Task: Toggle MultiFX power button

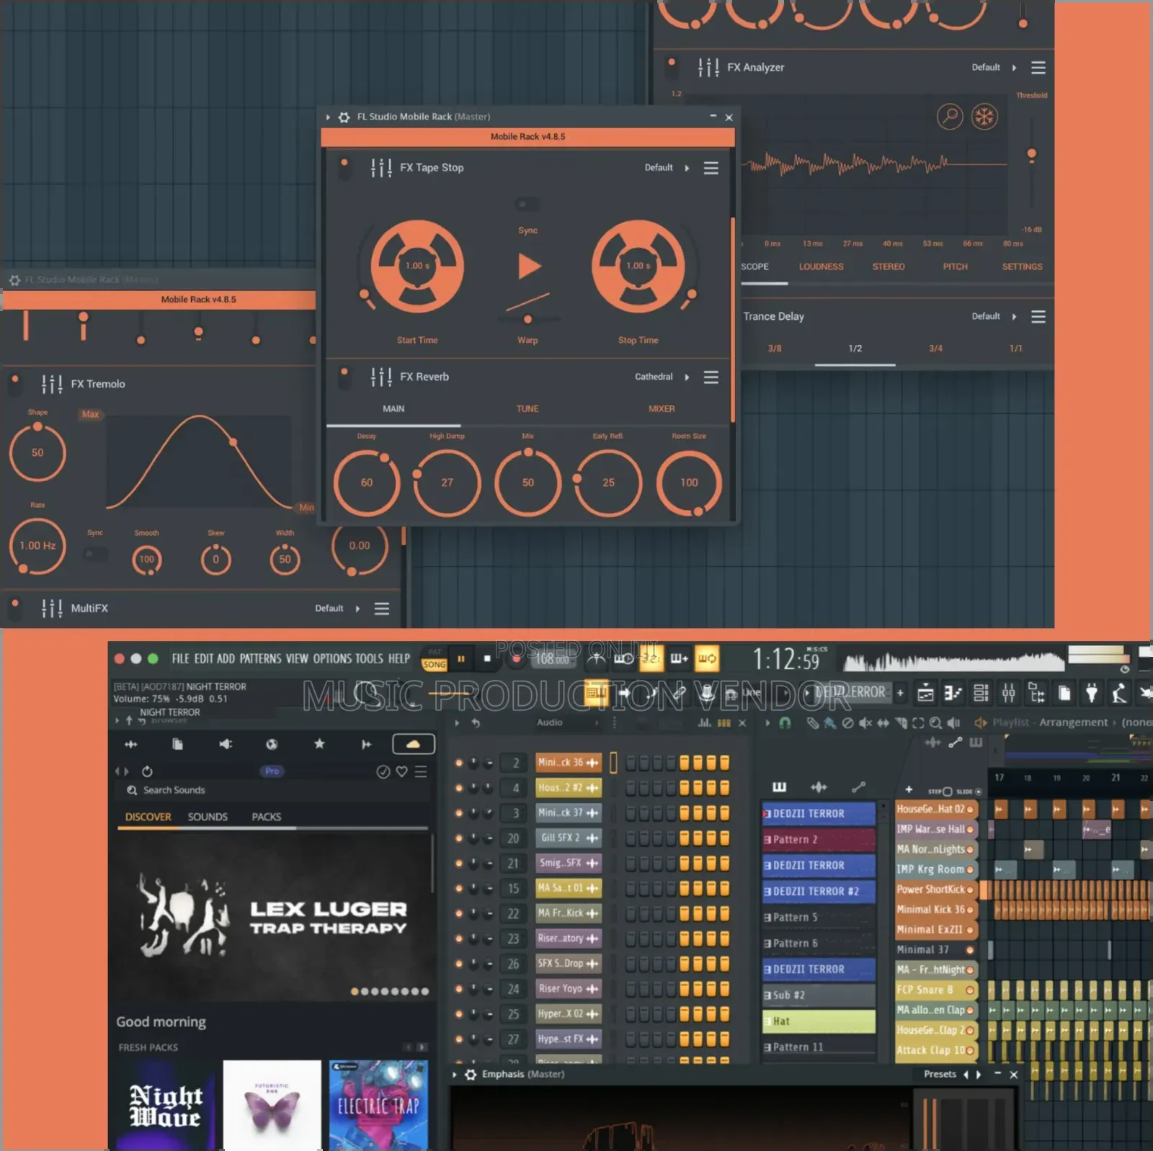Action: click(x=15, y=608)
